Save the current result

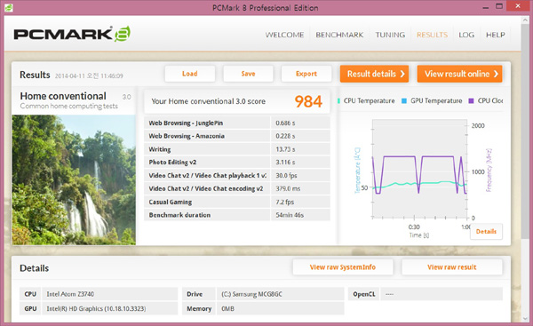click(x=248, y=74)
